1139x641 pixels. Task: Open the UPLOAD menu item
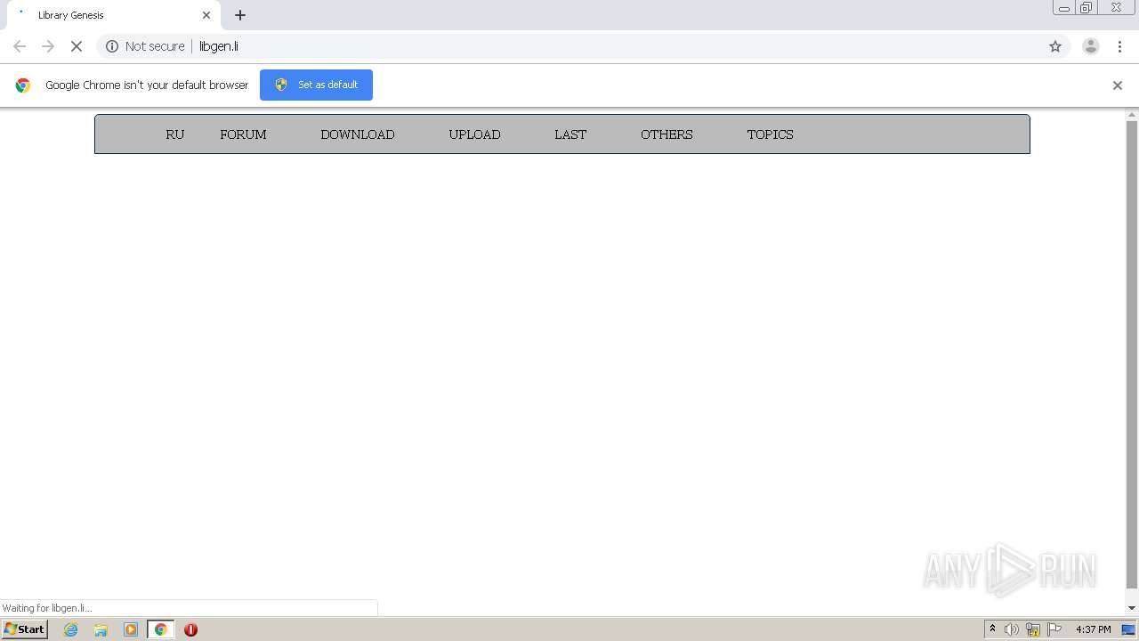click(x=474, y=134)
